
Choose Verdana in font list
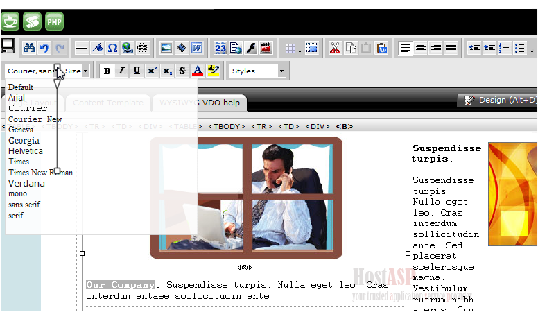[26, 183]
